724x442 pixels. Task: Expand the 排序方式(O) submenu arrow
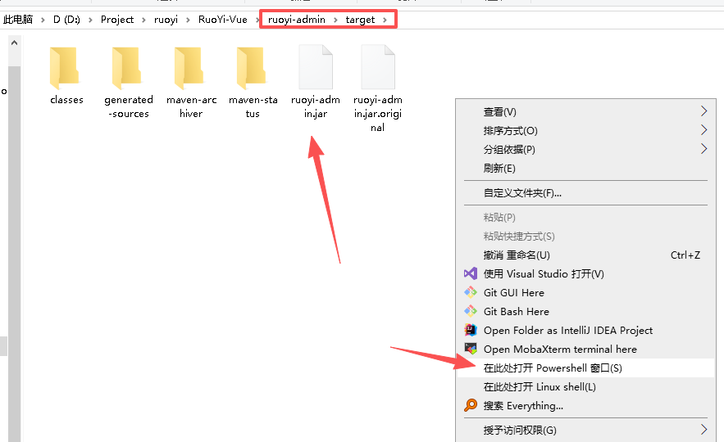click(704, 130)
